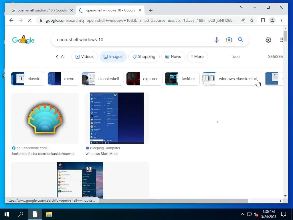
Task: Click the Google doodle logo
Action: pos(23,40)
